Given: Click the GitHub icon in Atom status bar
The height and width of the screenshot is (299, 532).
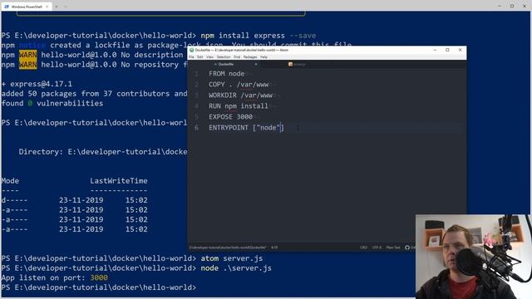Looking at the screenshot, I should tap(407, 248).
